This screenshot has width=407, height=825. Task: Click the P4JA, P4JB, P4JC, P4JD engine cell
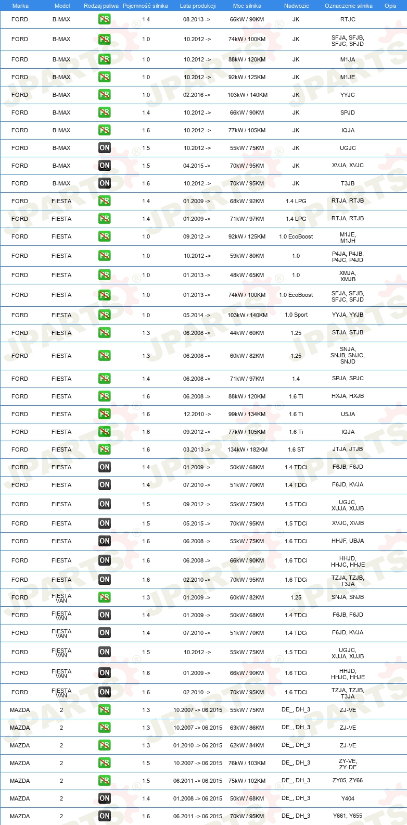348,257
